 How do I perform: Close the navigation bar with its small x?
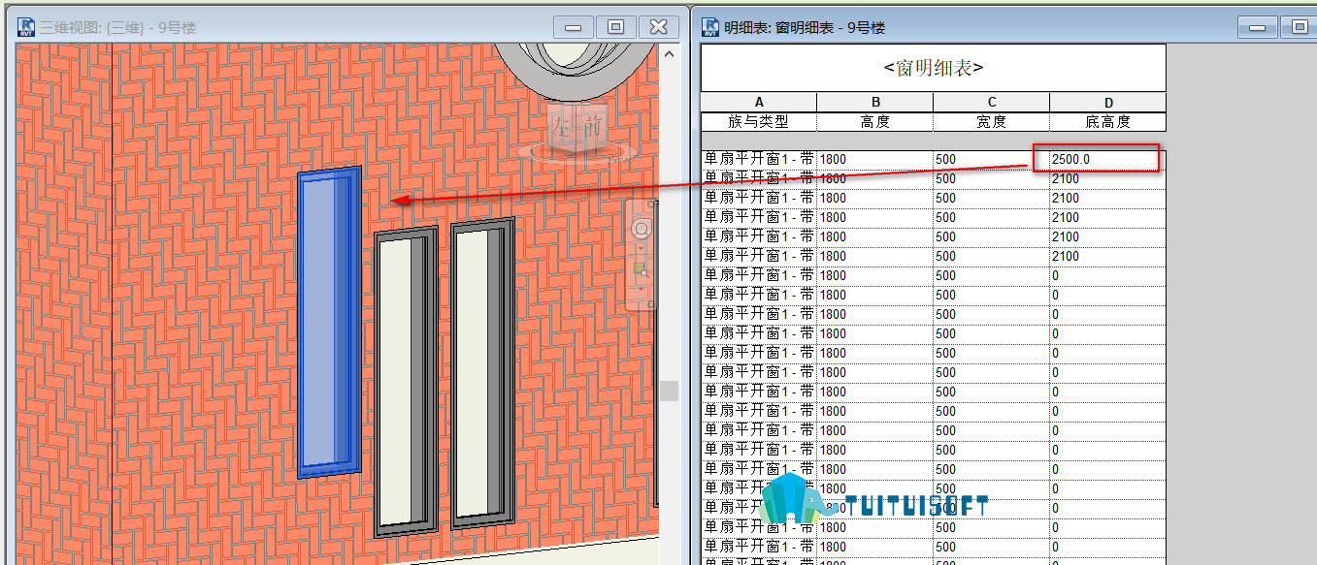point(650,204)
